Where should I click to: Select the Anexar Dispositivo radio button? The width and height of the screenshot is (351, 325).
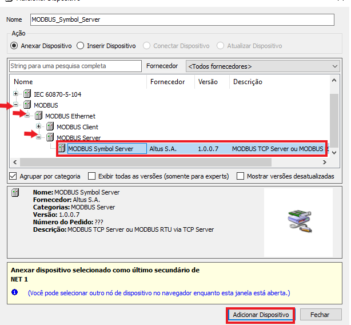(x=14, y=46)
